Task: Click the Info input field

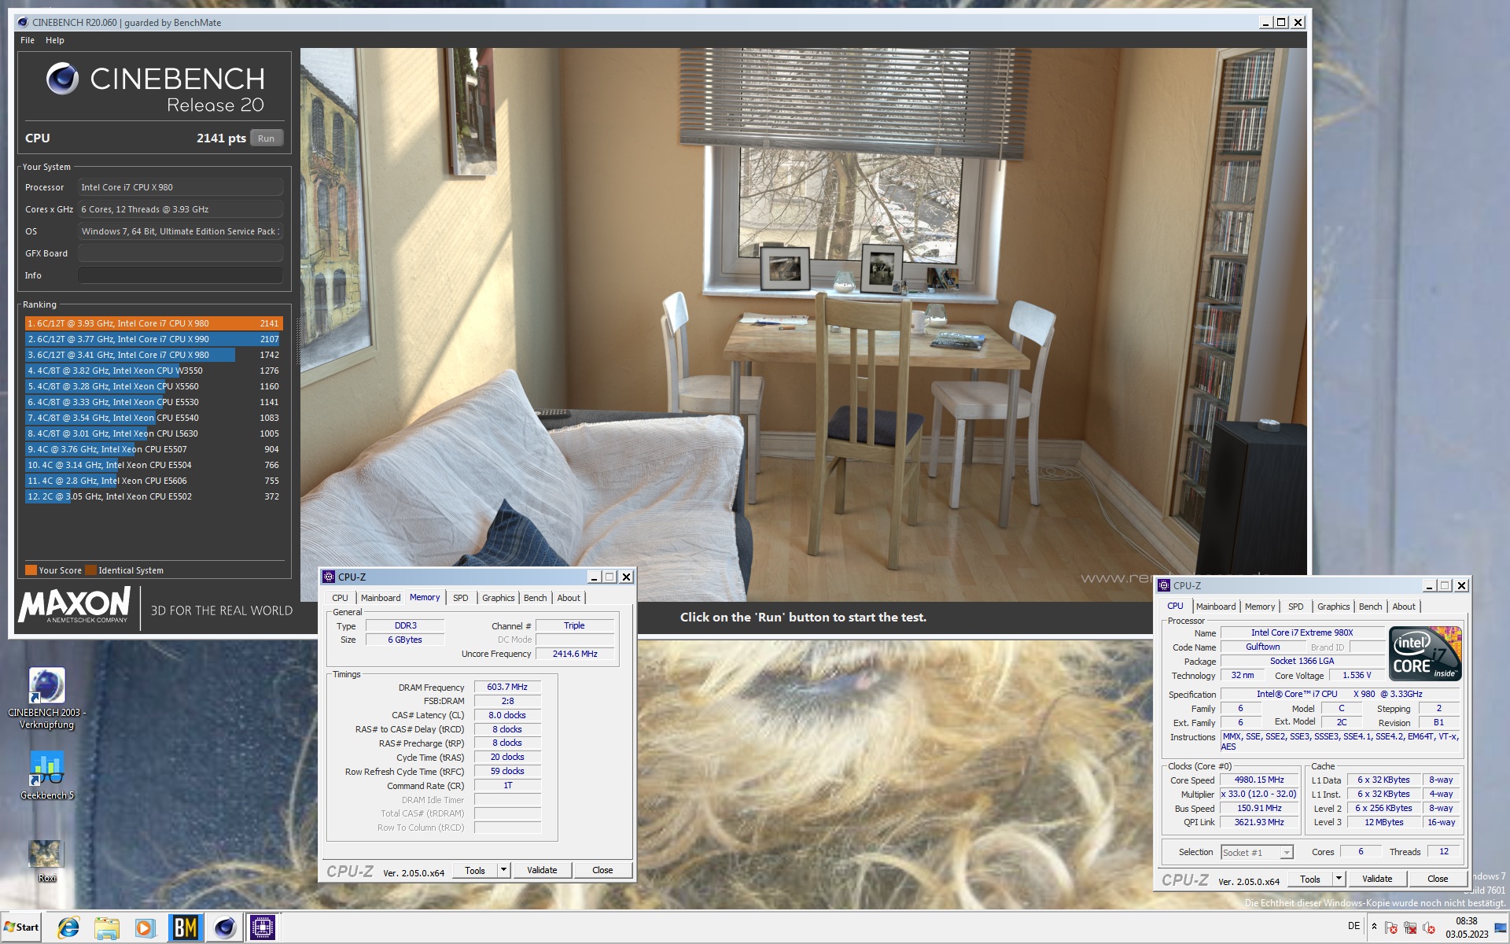Action: pos(180,275)
